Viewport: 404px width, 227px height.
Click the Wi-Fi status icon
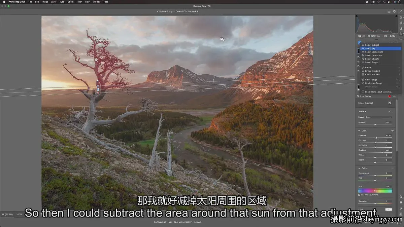[x=378, y=2]
